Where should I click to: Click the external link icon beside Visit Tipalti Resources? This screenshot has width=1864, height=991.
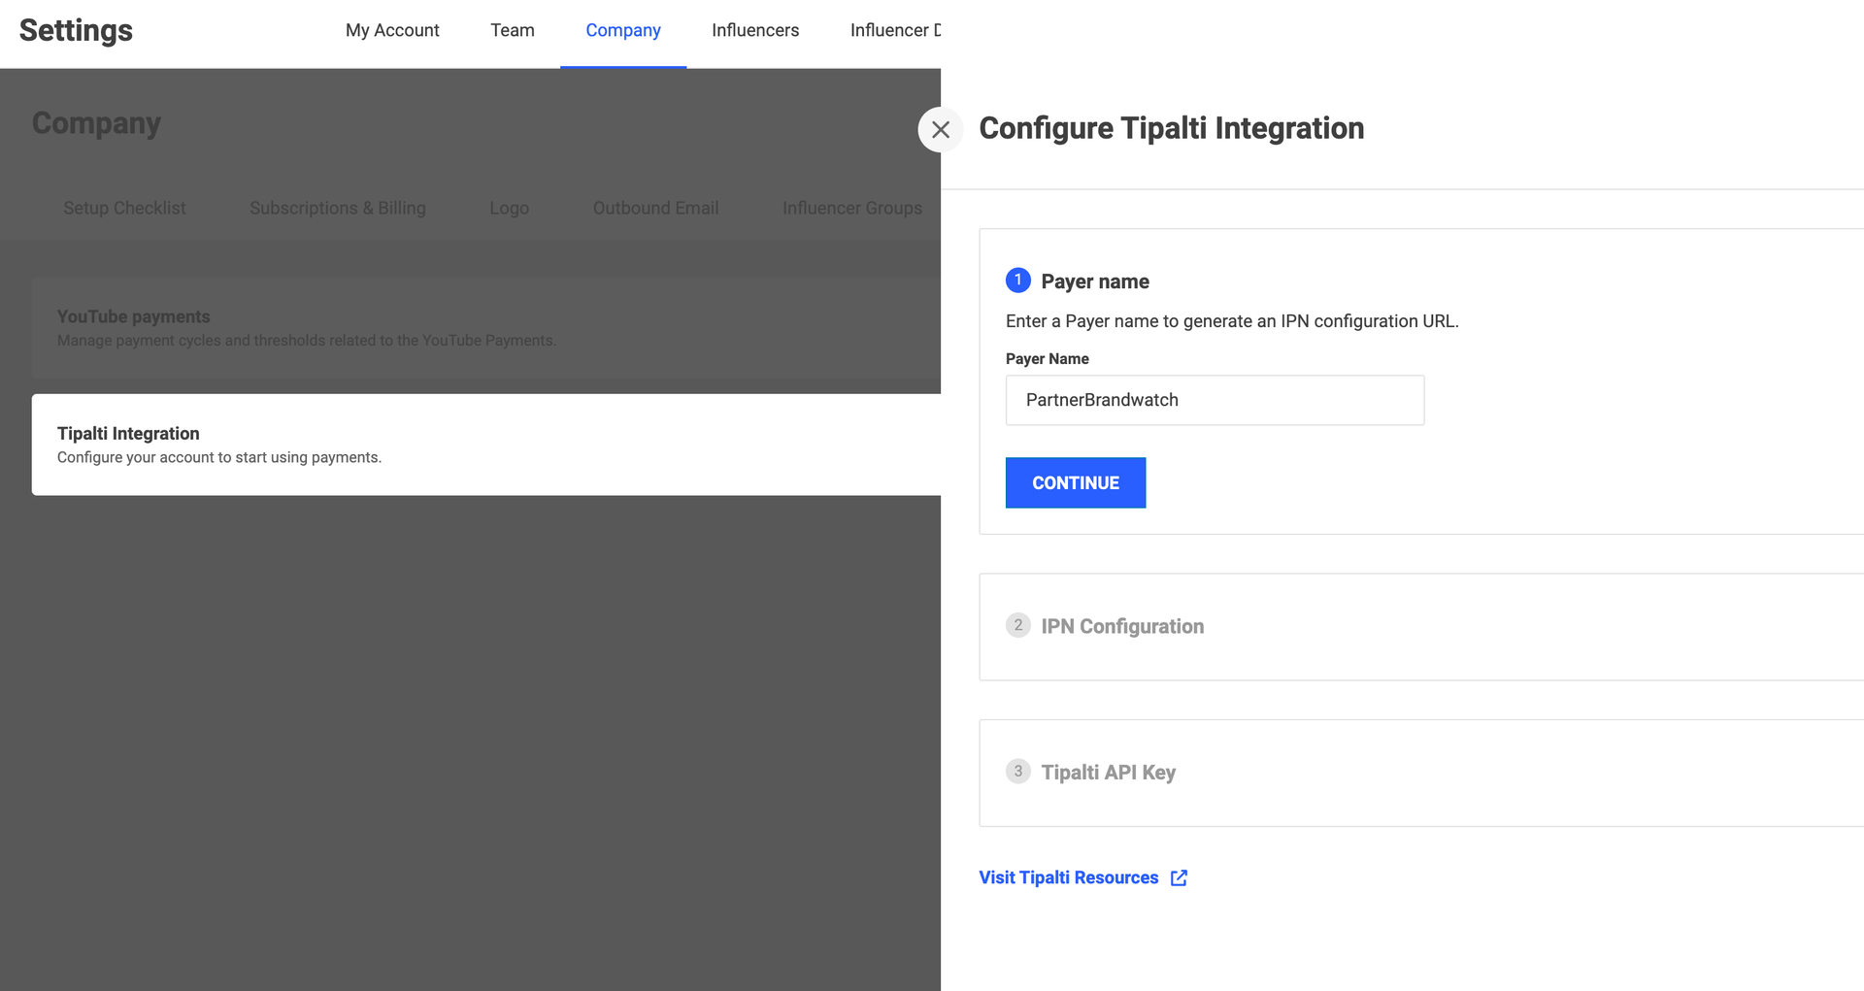point(1179,877)
